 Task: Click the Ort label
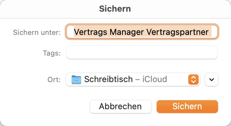point(54,79)
